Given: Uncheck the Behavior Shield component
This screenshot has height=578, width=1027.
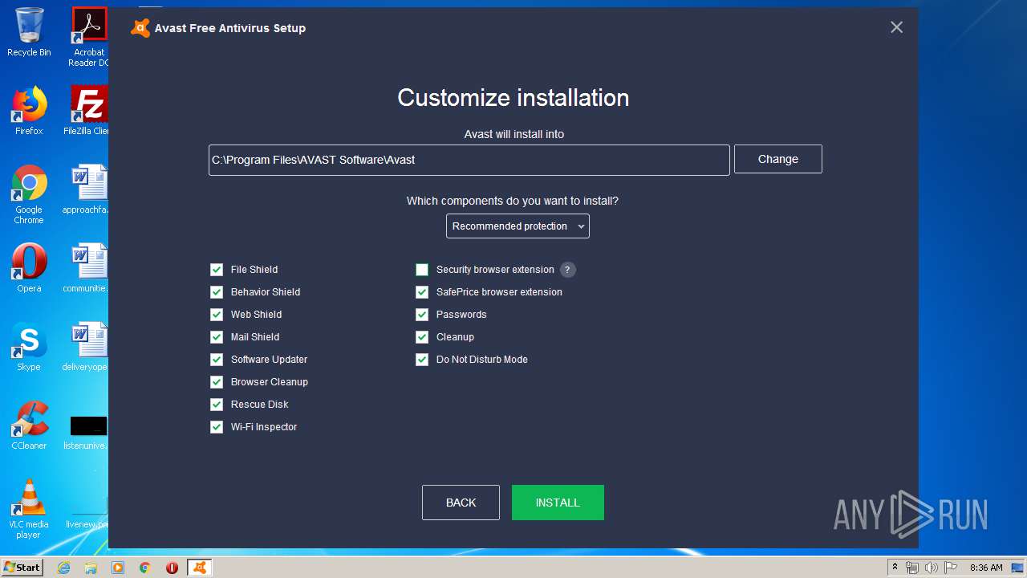Looking at the screenshot, I should click(217, 292).
